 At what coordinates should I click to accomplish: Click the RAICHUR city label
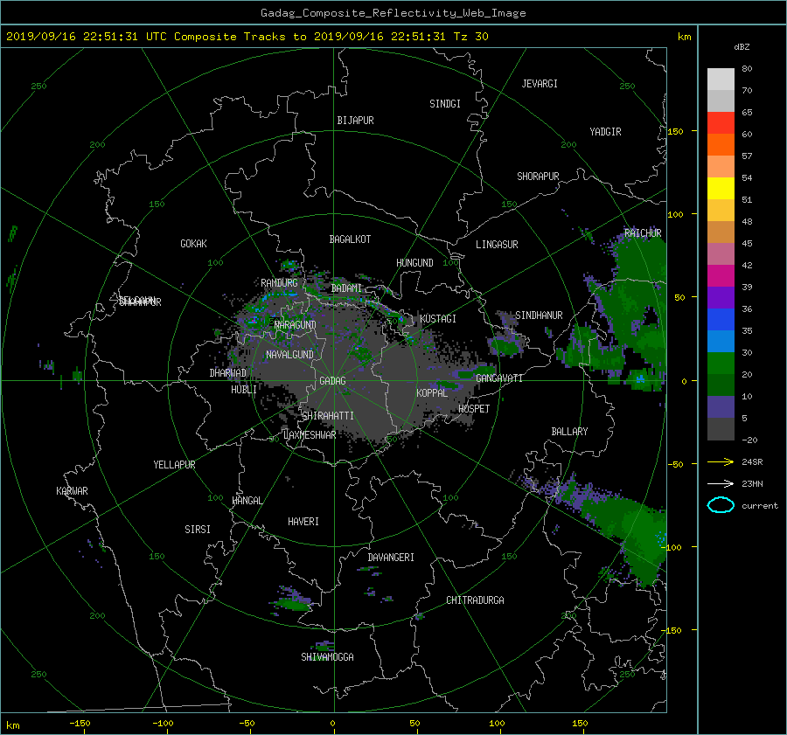(643, 233)
